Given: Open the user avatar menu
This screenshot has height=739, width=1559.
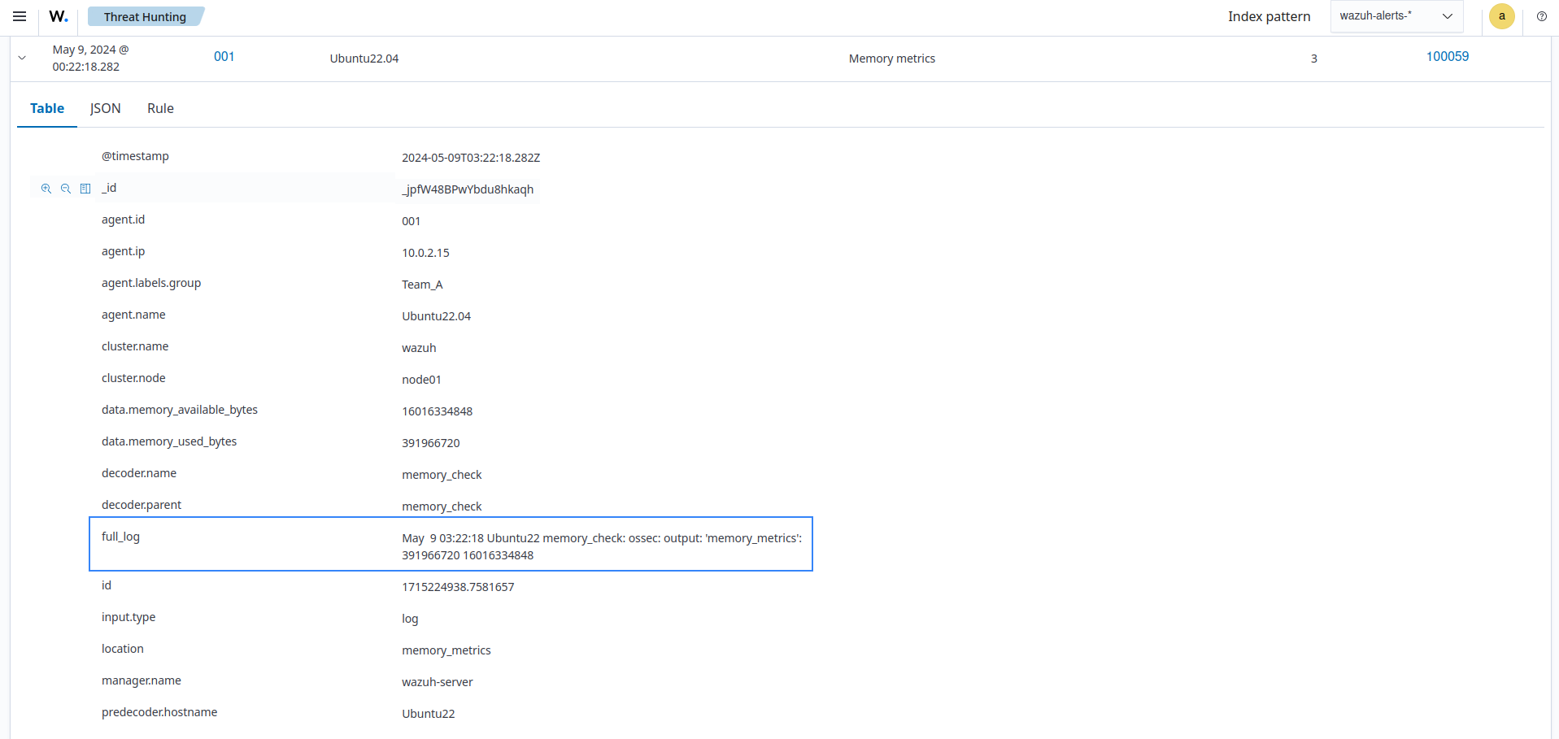Looking at the screenshot, I should [1501, 16].
